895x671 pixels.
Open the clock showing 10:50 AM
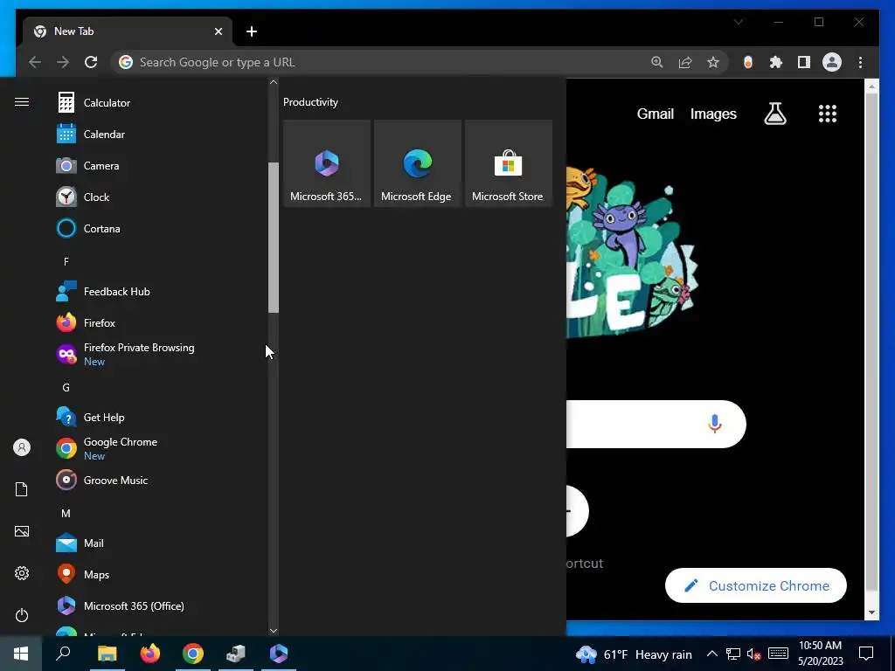pyautogui.click(x=820, y=654)
